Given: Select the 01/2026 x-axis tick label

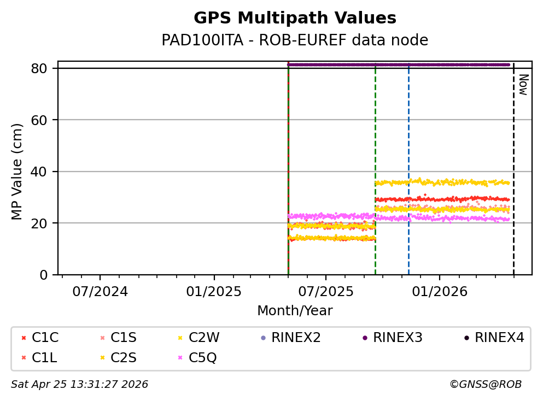Looking at the screenshot, I should (x=439, y=292).
